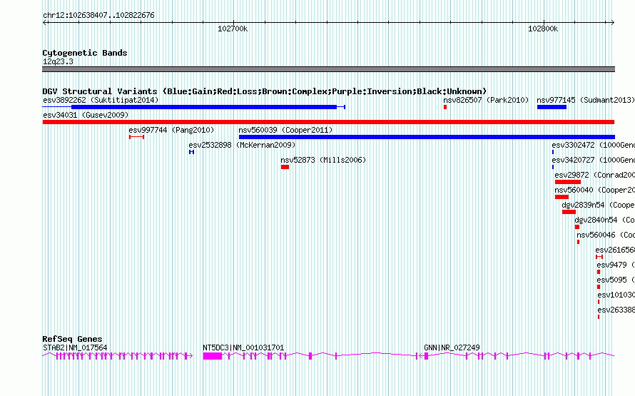The height and width of the screenshot is (396, 635).
Task: Open nsv560039 (Cooper2011) variant label
Action: tap(285, 130)
